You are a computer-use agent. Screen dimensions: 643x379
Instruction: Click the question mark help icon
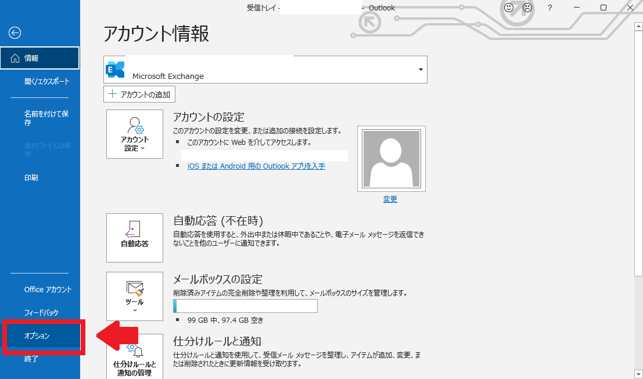pyautogui.click(x=549, y=8)
